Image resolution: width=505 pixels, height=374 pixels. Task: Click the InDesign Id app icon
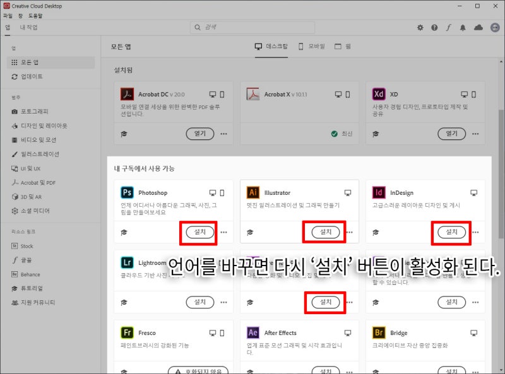379,192
